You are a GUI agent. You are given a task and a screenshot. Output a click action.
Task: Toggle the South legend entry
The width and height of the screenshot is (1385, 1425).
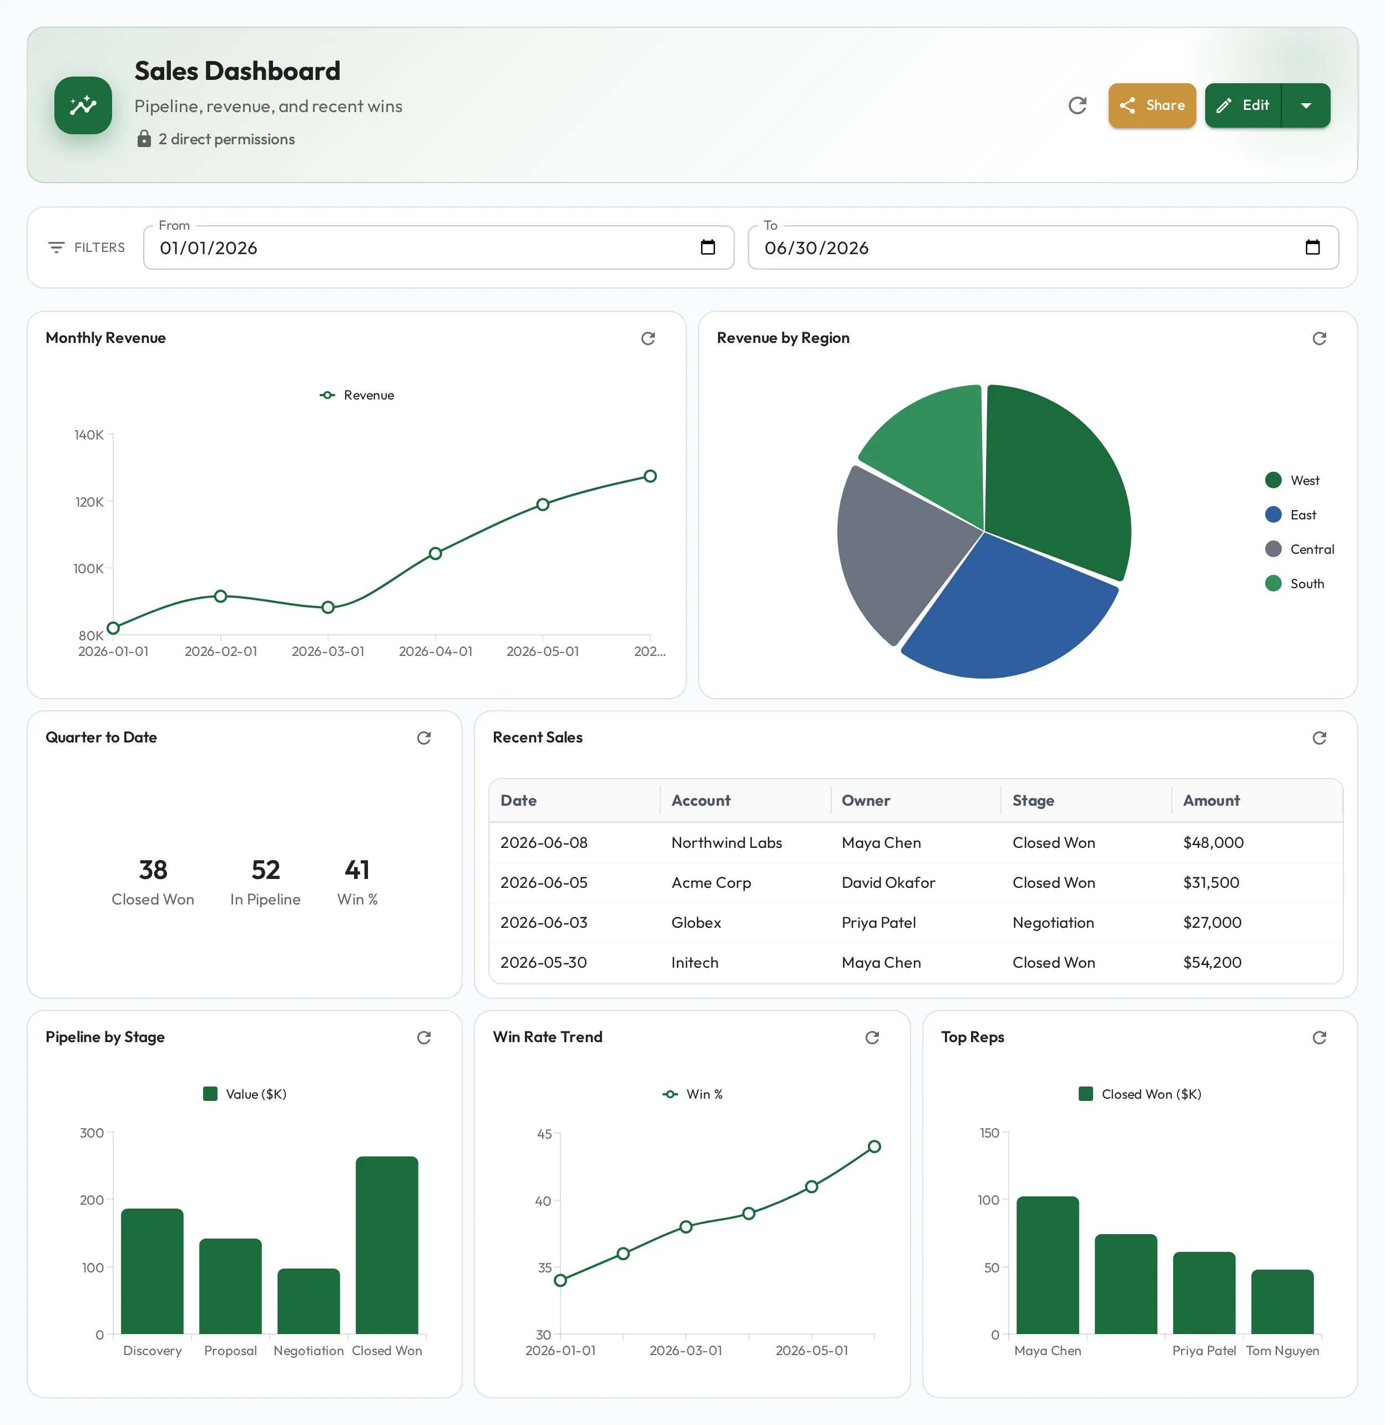point(1294,583)
